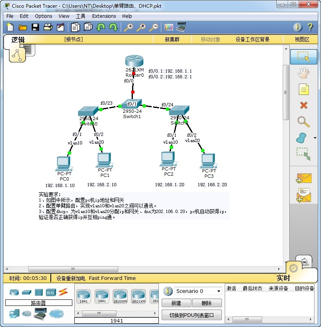The width and height of the screenshot is (321, 327).
Task: Select Router0 in the workspace
Action: click(134, 61)
